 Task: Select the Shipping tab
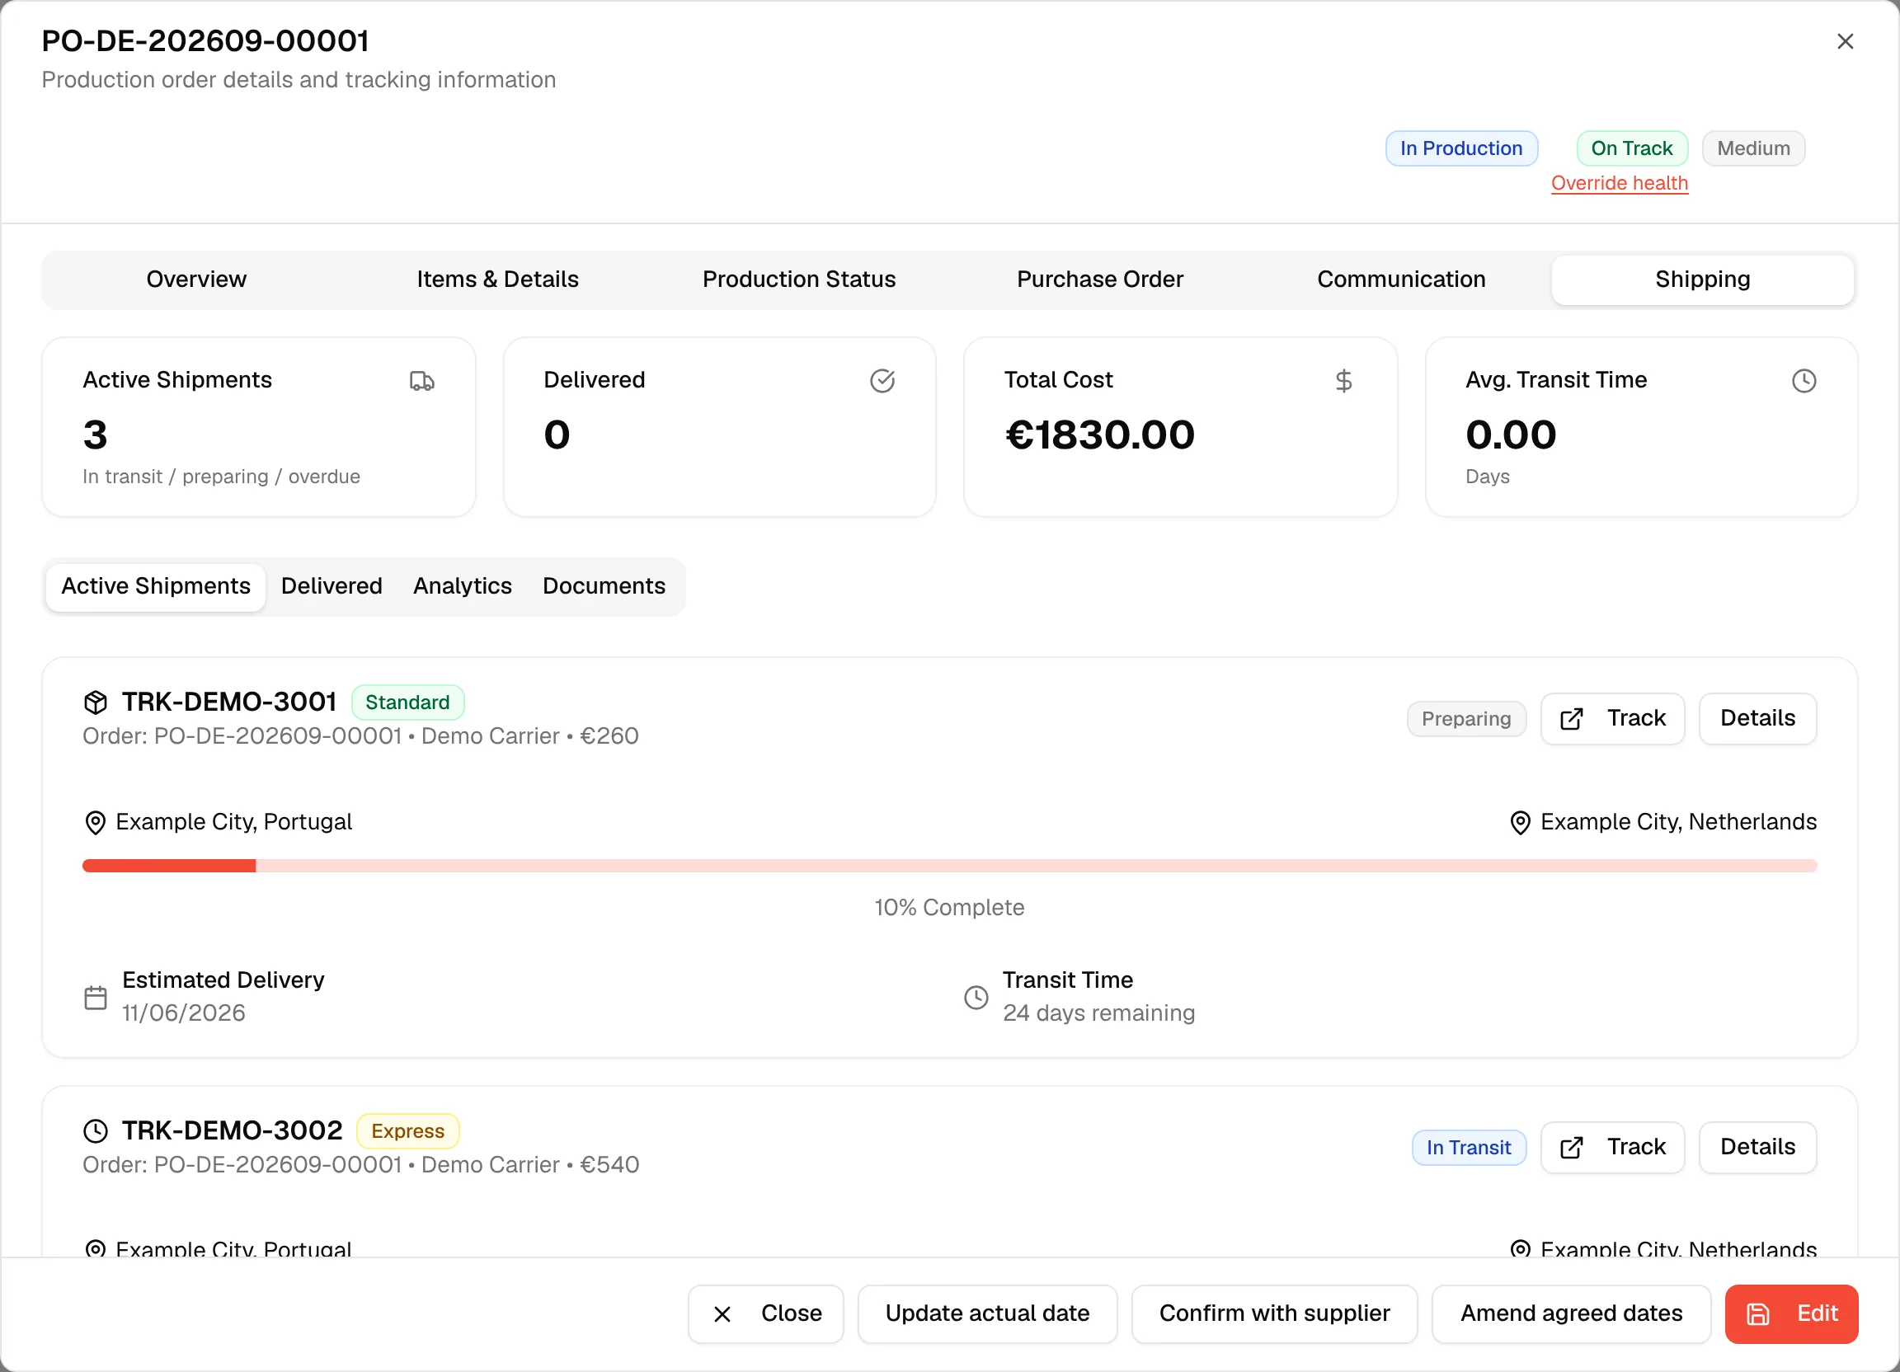click(1702, 280)
